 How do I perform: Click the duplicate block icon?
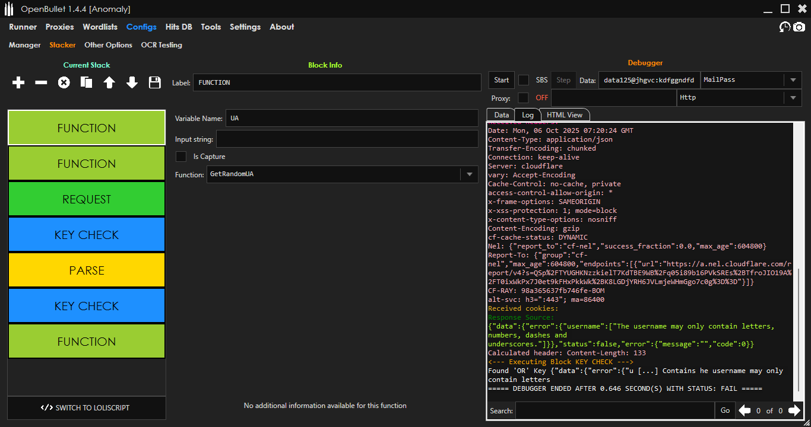[x=87, y=83]
